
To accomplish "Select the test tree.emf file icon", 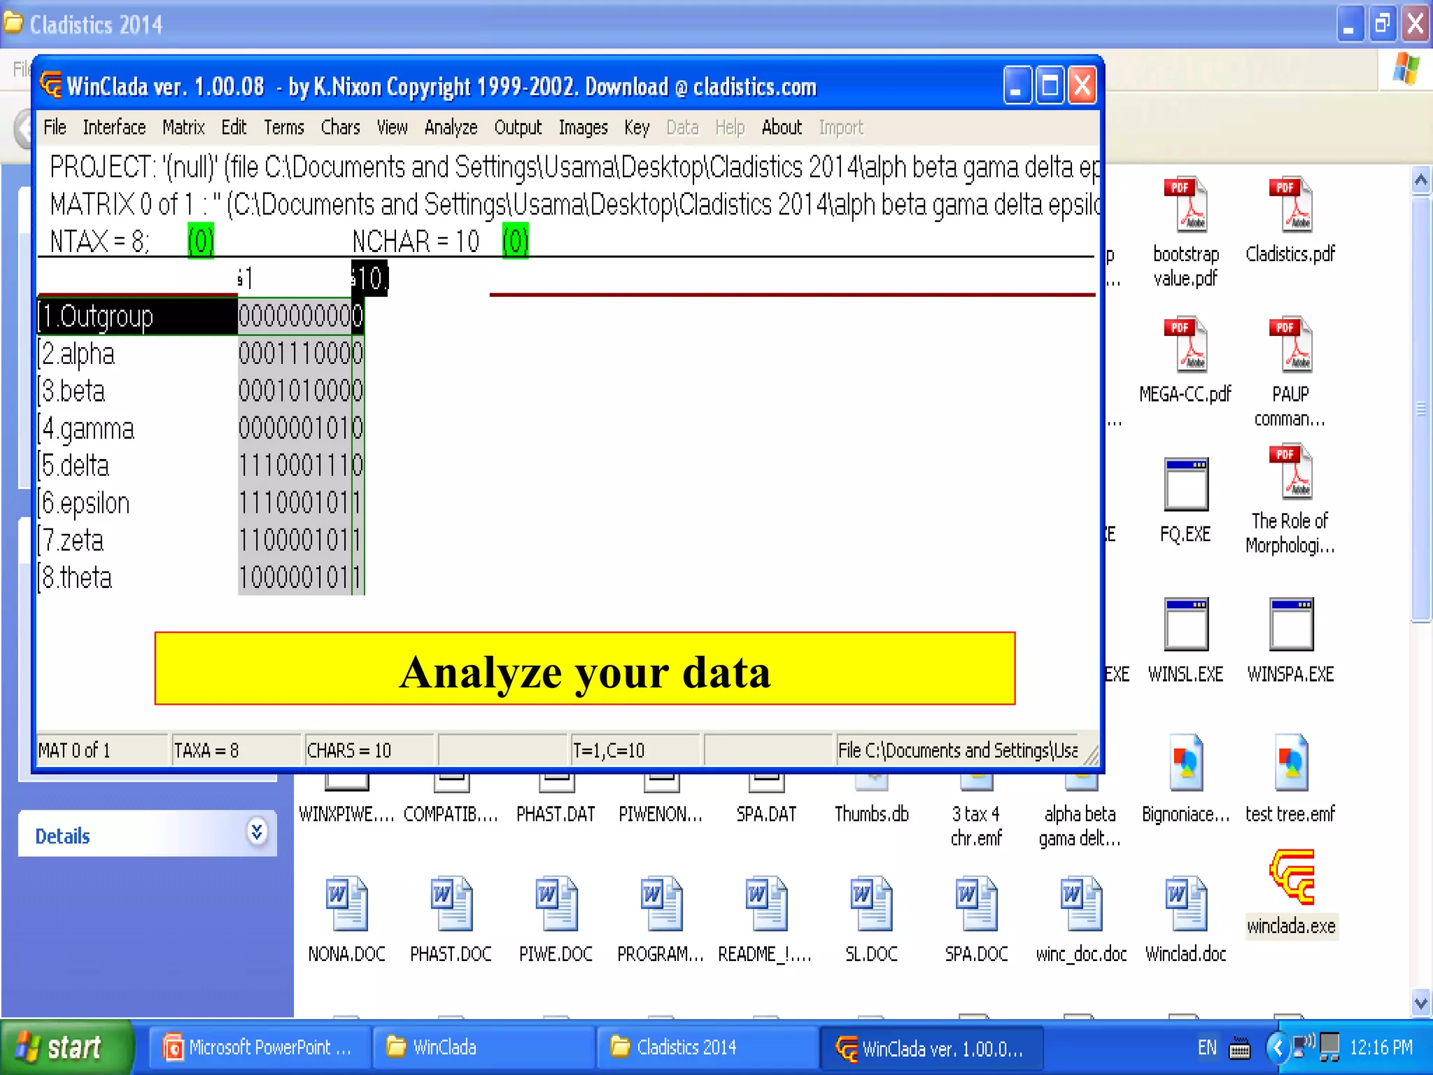I will (1291, 761).
